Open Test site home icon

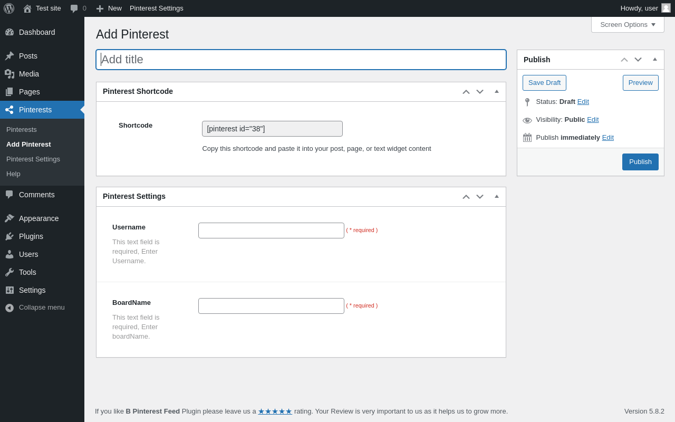[x=27, y=8]
